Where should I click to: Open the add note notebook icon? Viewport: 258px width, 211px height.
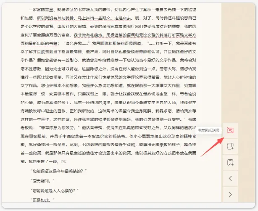pos(230,146)
